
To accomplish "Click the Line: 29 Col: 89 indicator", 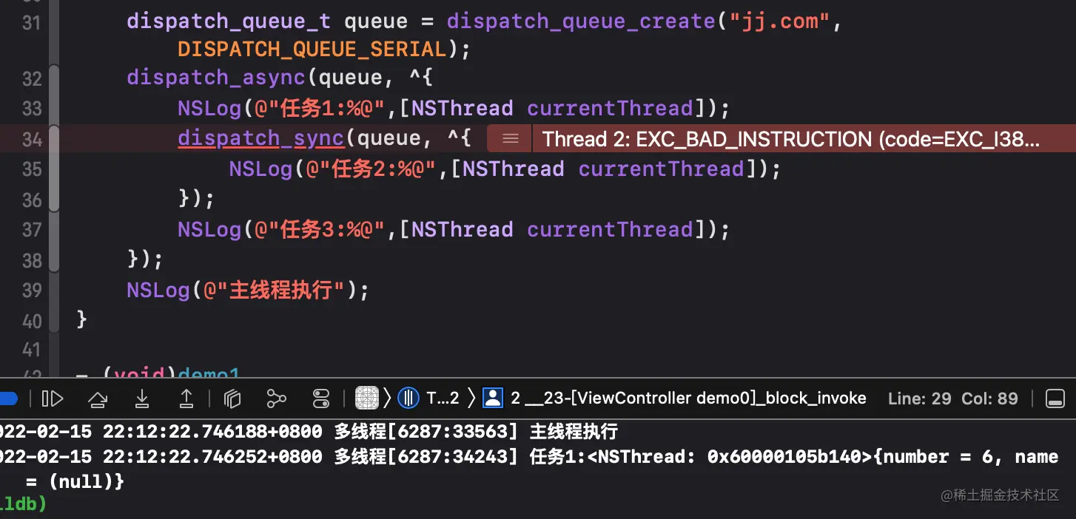I will click(x=953, y=398).
